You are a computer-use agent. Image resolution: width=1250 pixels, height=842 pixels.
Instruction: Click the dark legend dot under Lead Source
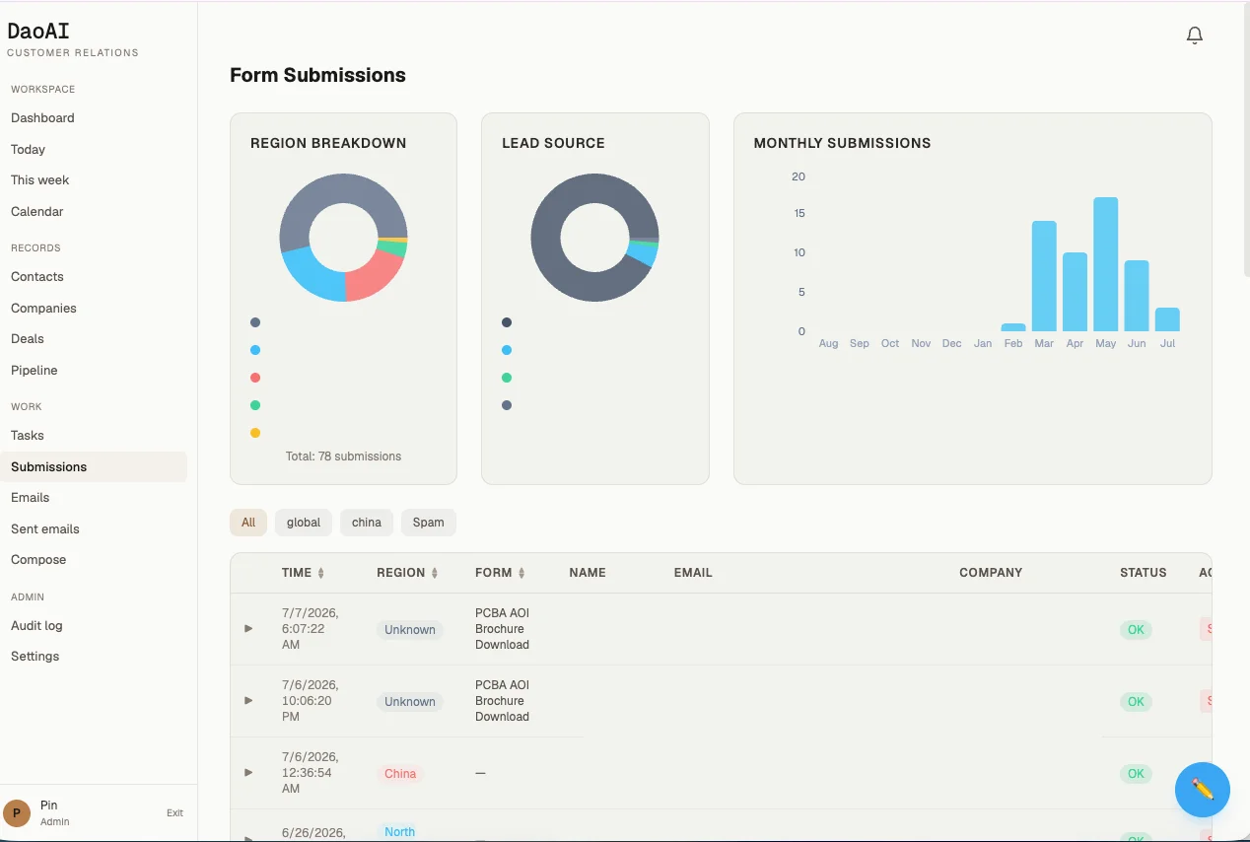[507, 322]
